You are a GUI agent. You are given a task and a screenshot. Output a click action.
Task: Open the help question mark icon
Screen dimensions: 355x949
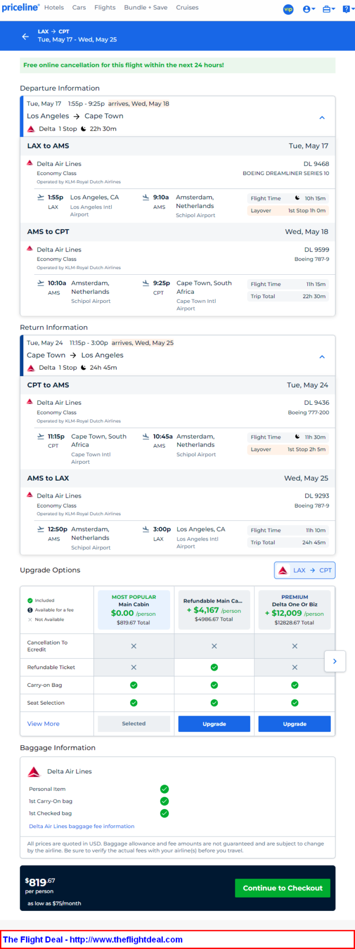coord(348,9)
